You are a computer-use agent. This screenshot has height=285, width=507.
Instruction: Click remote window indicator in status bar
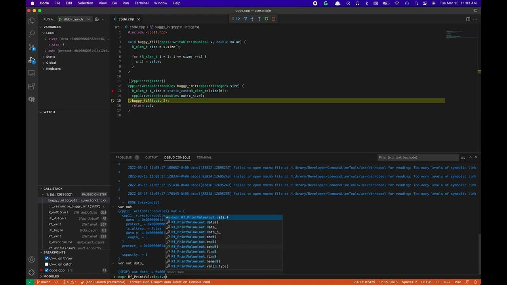pyautogui.click(x=30, y=282)
